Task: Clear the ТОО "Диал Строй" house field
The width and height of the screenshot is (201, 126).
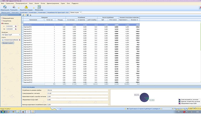Action: [20, 35]
